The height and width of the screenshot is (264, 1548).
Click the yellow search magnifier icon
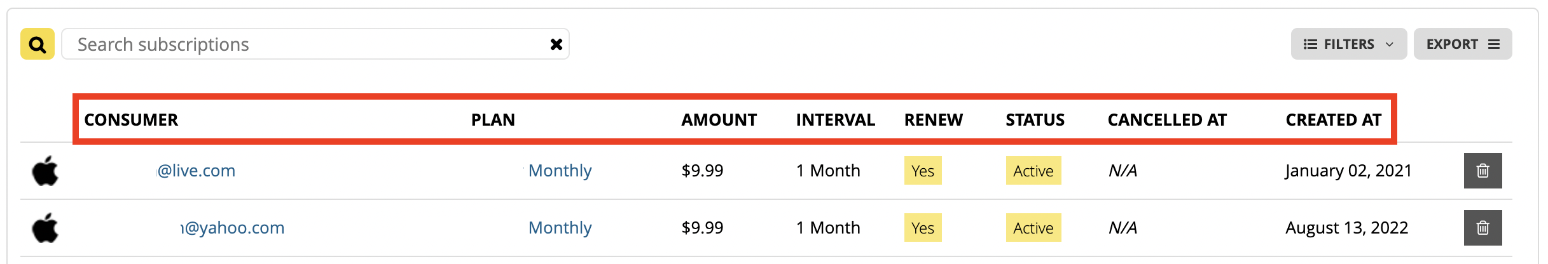pyautogui.click(x=38, y=44)
